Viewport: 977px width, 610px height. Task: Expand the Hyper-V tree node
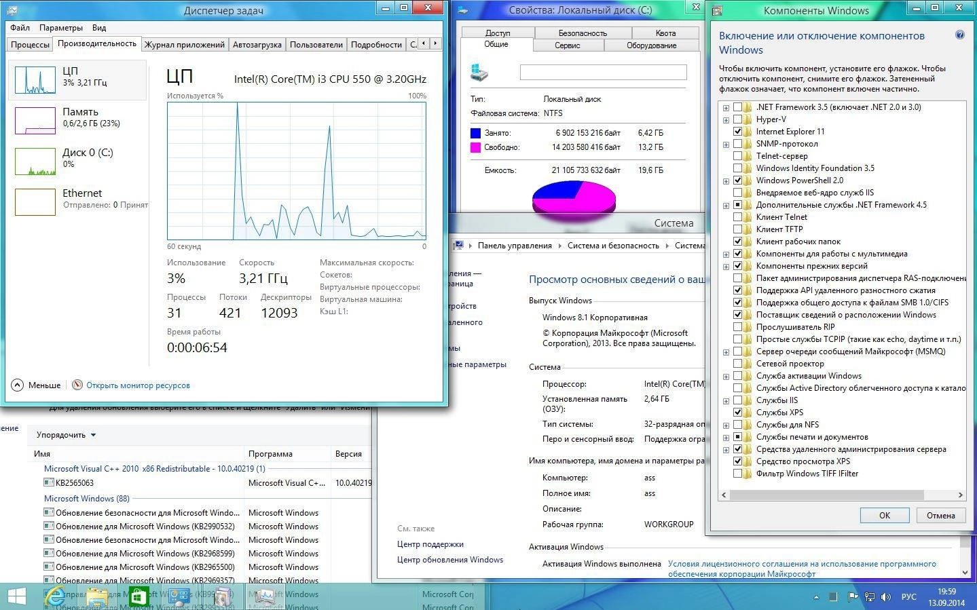click(x=726, y=119)
